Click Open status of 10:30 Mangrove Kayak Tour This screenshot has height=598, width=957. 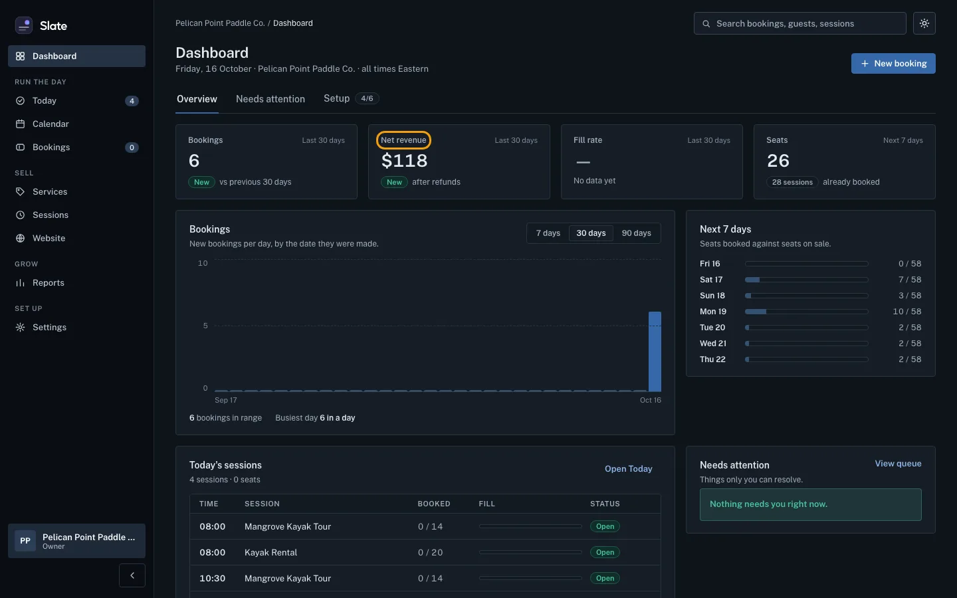[x=605, y=579]
